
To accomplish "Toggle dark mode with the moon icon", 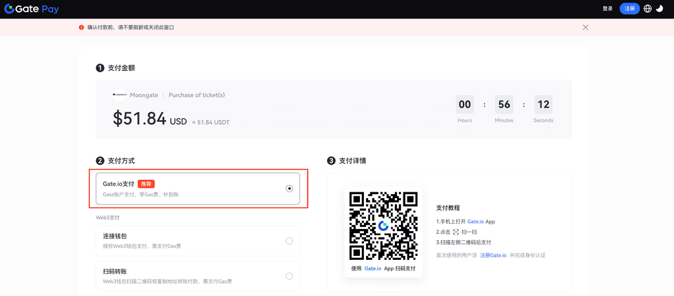I will (x=660, y=9).
